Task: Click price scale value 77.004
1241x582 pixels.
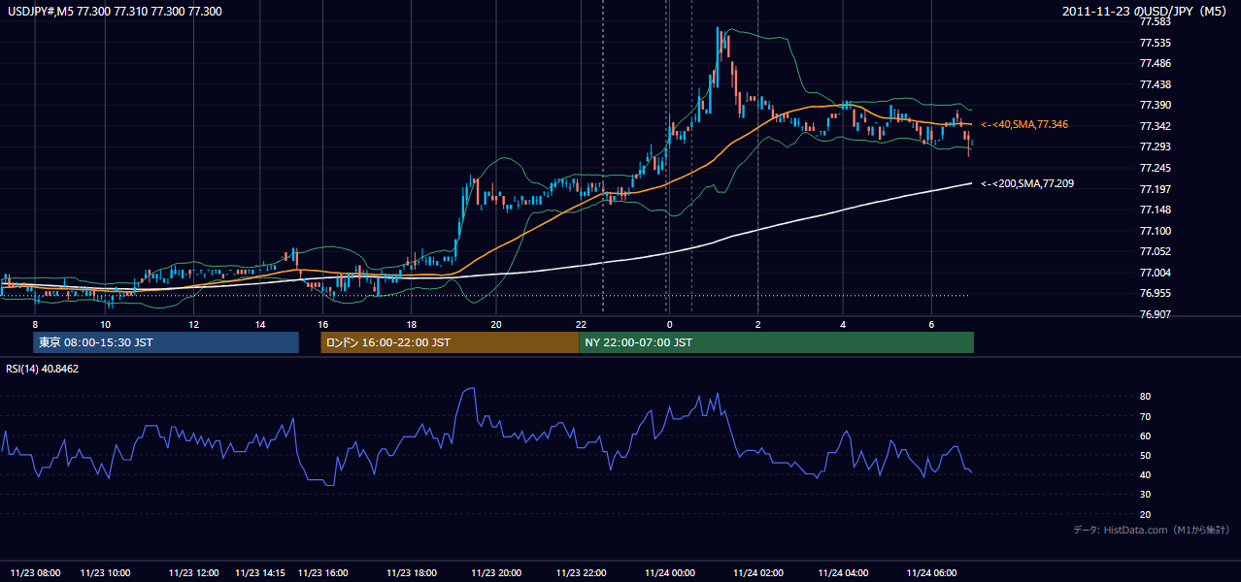Action: pos(1156,273)
